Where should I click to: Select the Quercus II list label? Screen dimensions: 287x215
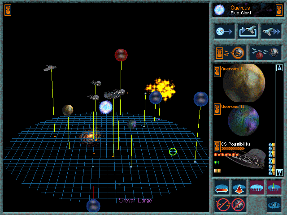(x=233, y=107)
